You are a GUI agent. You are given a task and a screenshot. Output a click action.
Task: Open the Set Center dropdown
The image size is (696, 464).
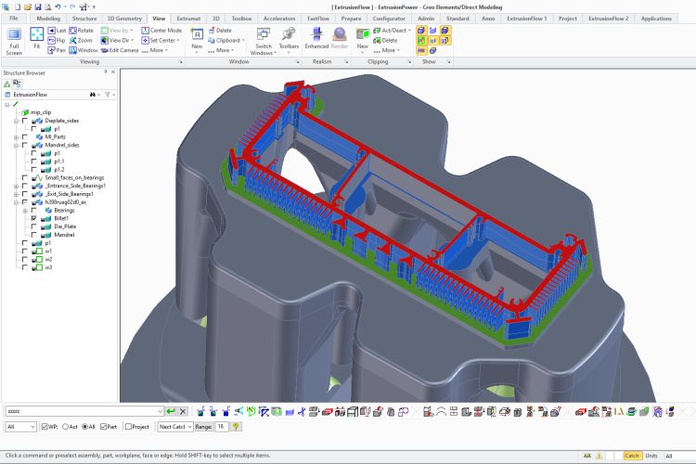coord(161,41)
